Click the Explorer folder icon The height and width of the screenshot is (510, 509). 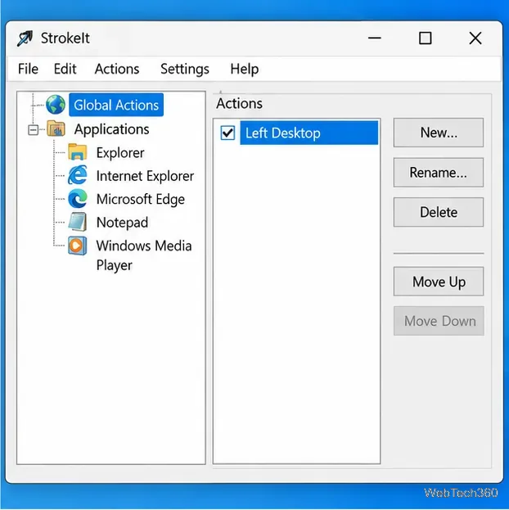point(78,152)
